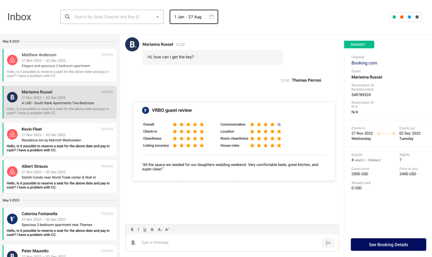Click the guest price 2500 USD

tap(359, 174)
